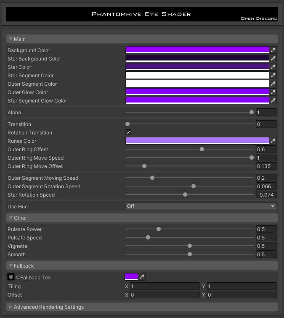The height and width of the screenshot is (318, 284).
Task: Click the Outer Glow Color eyedropper
Action: pyautogui.click(x=273, y=92)
